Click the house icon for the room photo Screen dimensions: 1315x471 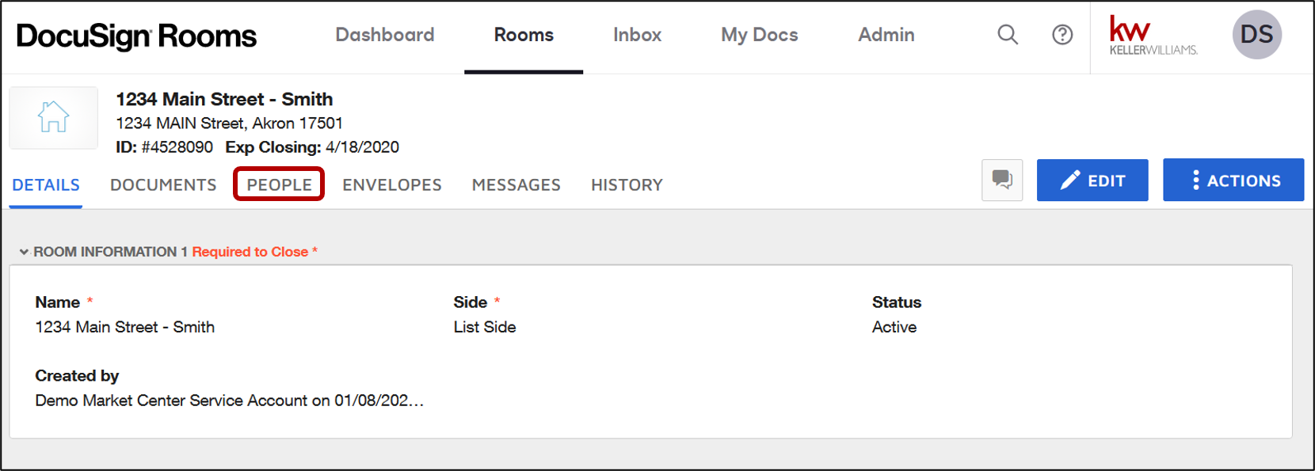tap(53, 117)
